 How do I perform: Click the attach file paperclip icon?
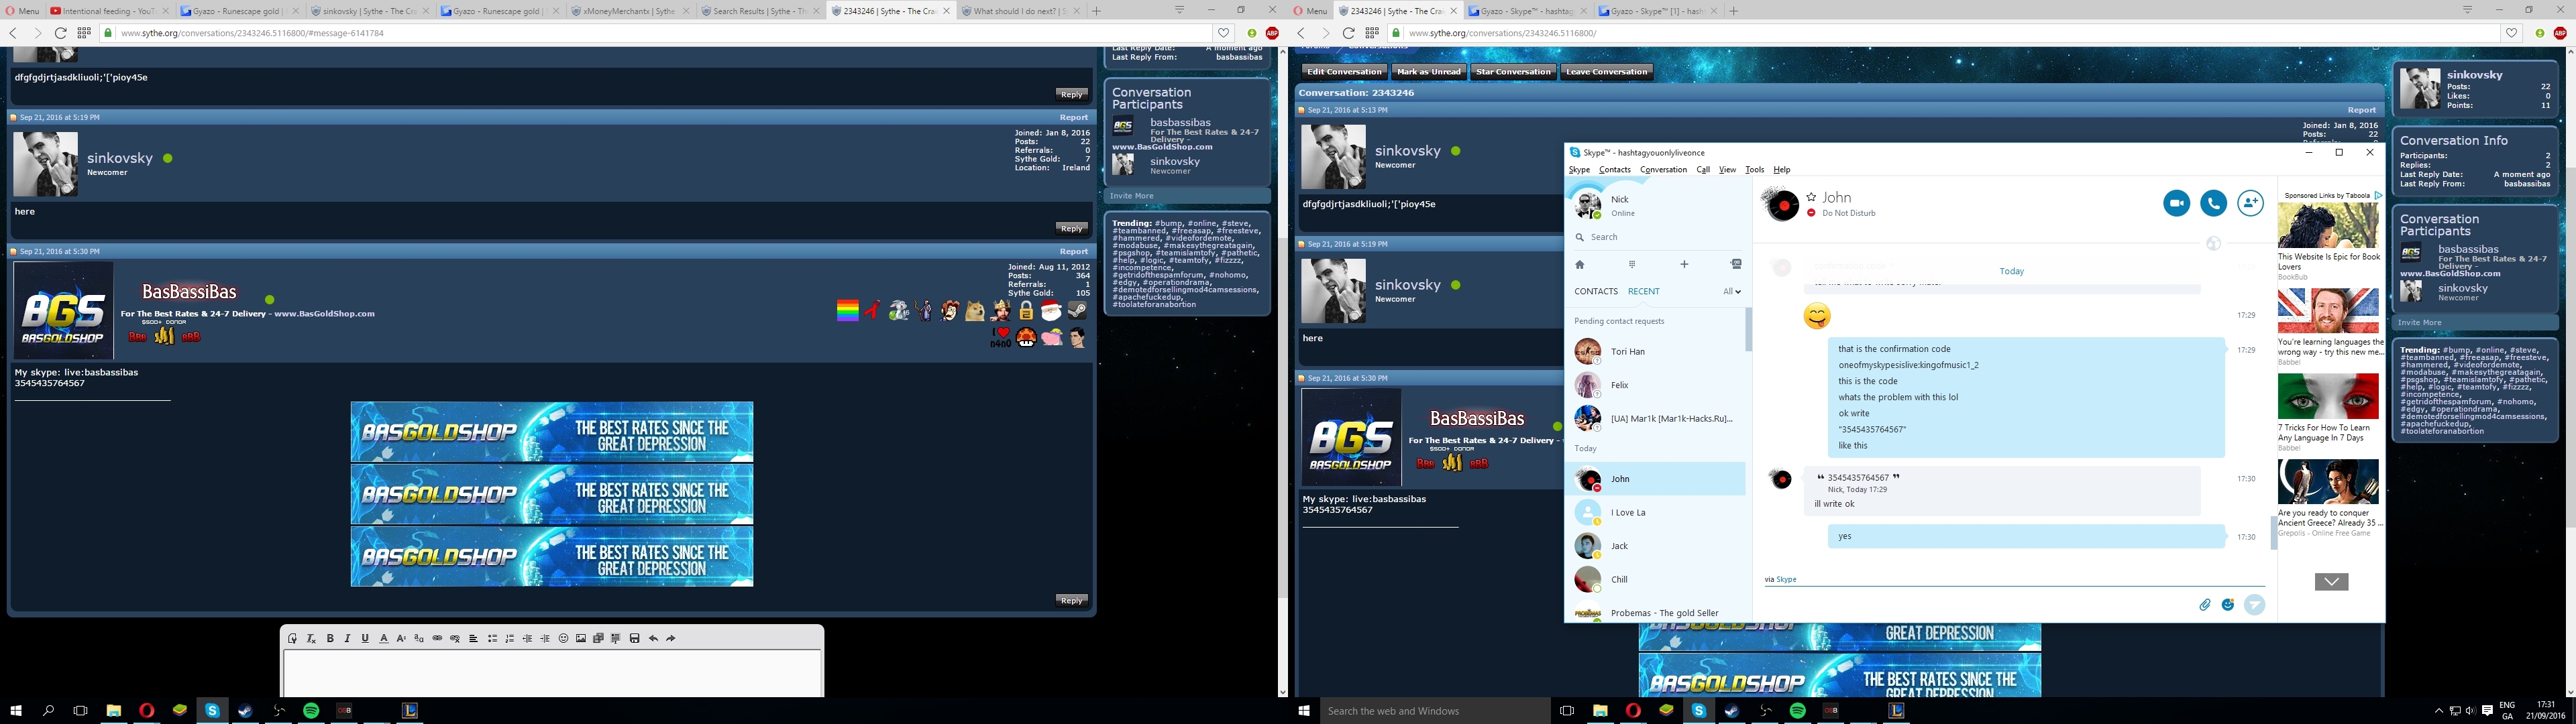coord(2204,604)
